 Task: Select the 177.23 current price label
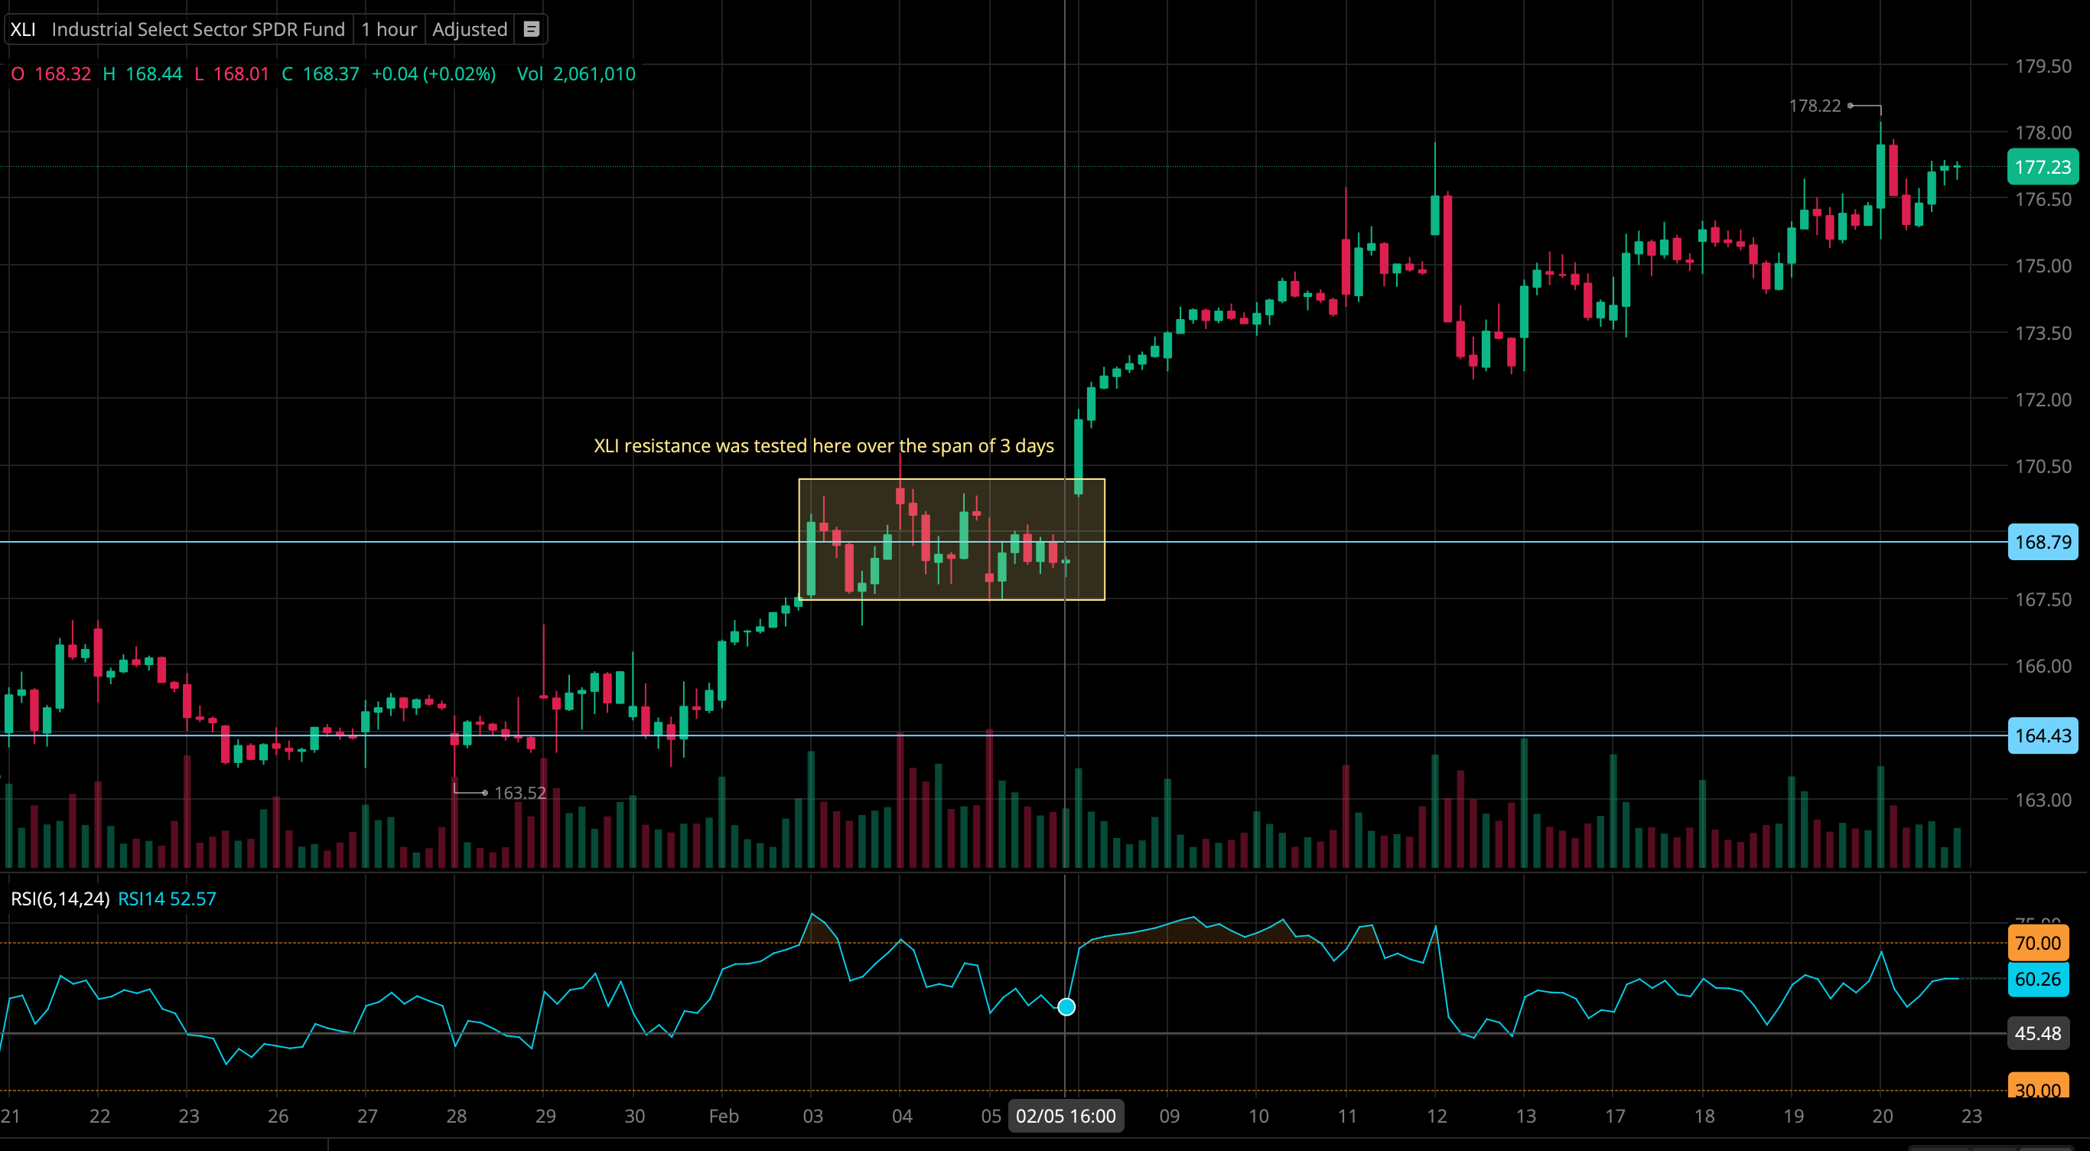[2041, 167]
